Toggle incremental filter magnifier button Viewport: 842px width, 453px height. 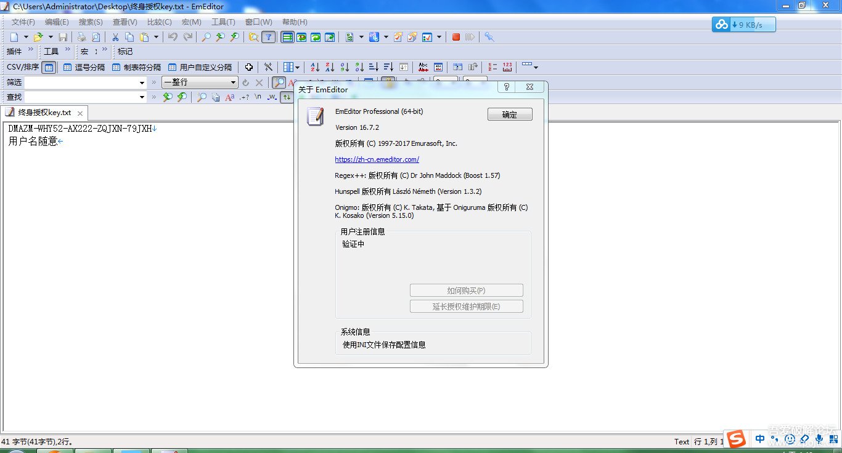(279, 82)
